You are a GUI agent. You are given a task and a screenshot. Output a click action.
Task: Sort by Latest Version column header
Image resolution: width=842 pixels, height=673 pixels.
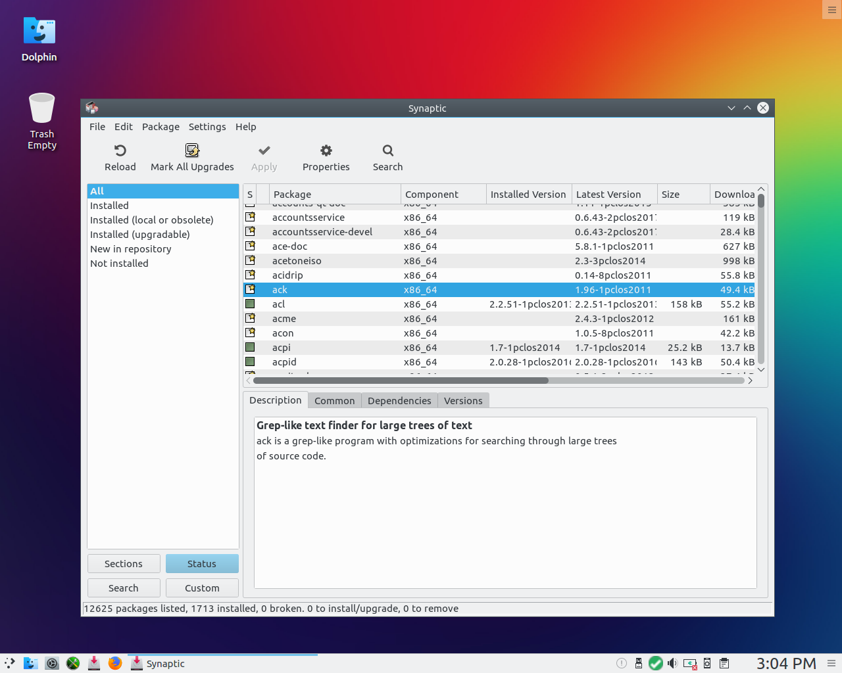[614, 194]
